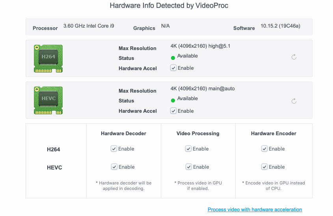The height and width of the screenshot is (216, 333).
Task: Open Process video with hardware acceleration link
Action: (x=255, y=209)
